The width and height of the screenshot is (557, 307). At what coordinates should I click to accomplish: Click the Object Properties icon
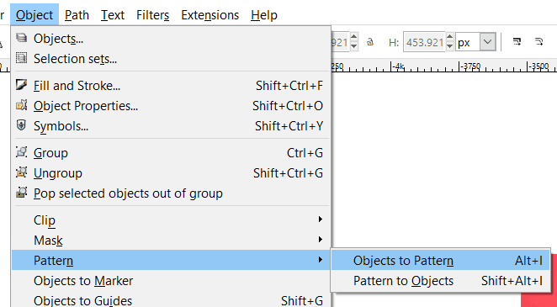coord(22,105)
